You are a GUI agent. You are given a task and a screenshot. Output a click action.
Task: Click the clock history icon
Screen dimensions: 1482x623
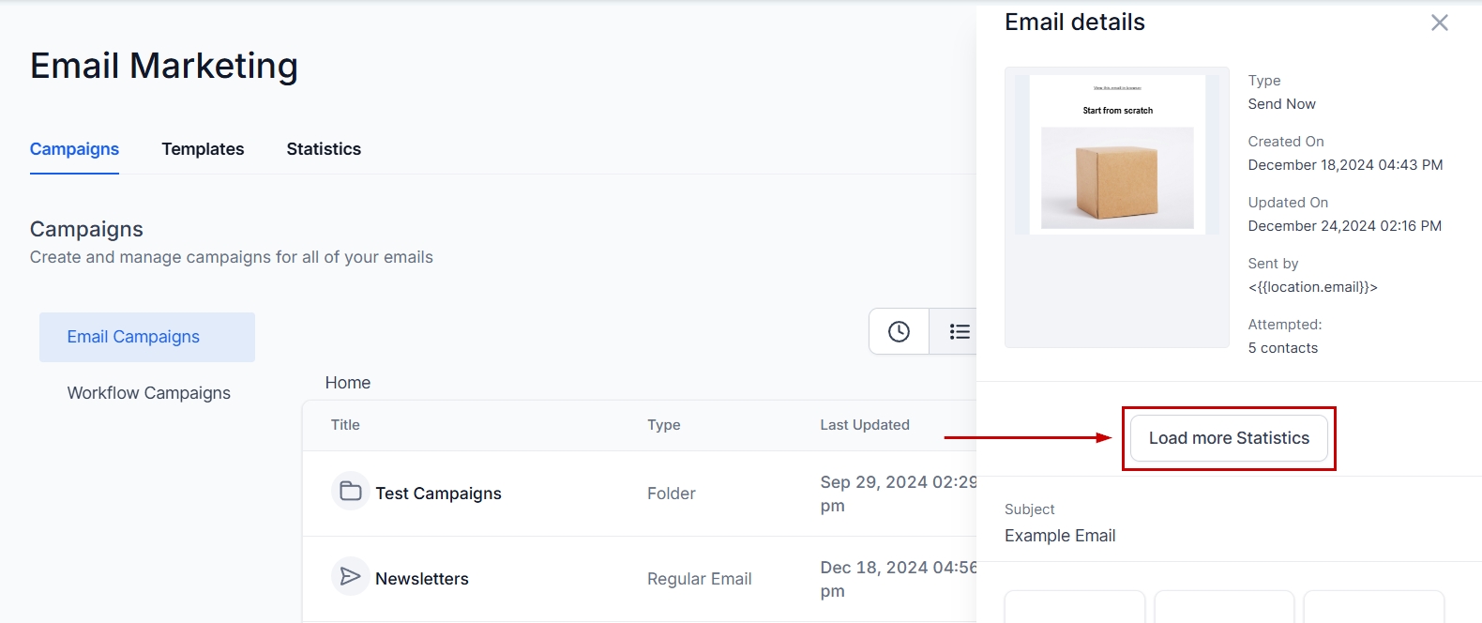899,331
